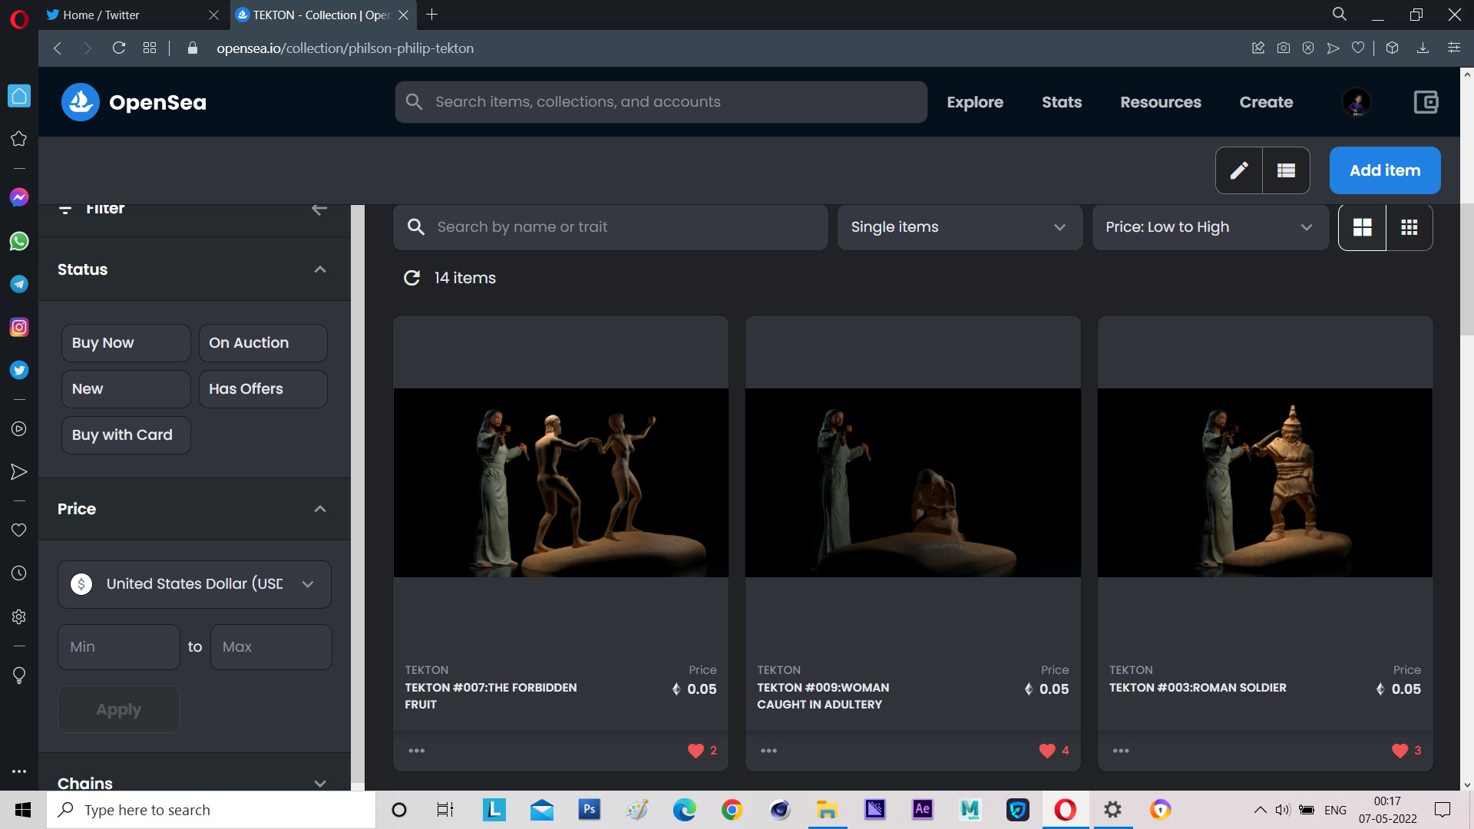
Task: Open the user profile avatar
Action: (1356, 102)
